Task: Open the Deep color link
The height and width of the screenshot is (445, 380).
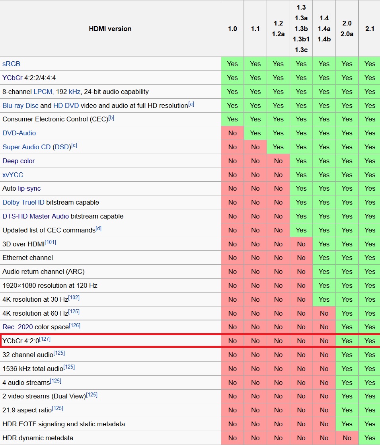Action: (18, 161)
